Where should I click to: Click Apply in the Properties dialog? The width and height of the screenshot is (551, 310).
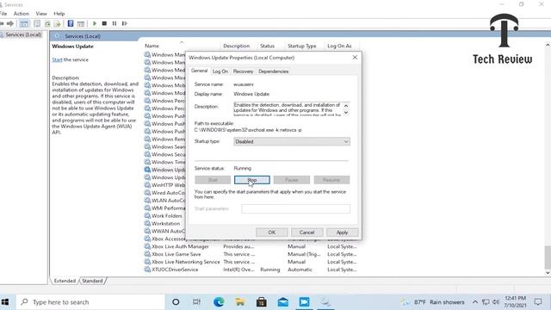[342, 232]
